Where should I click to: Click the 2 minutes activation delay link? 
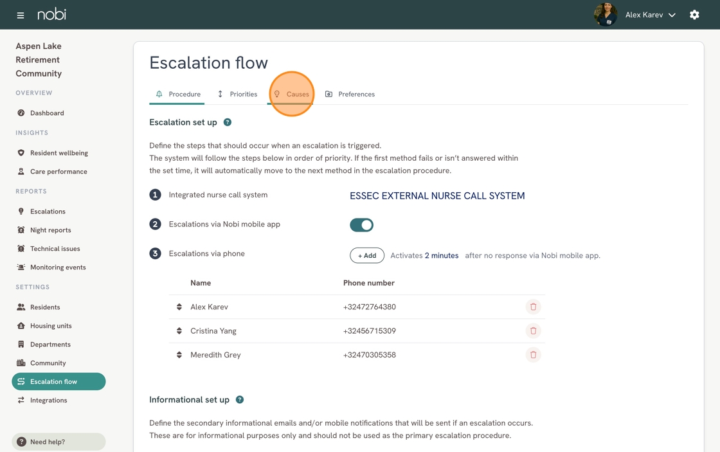442,255
